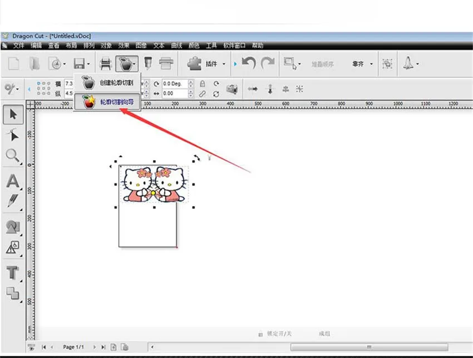Click the New document icon
Image resolution: width=473 pixels, height=358 pixels.
pos(14,64)
